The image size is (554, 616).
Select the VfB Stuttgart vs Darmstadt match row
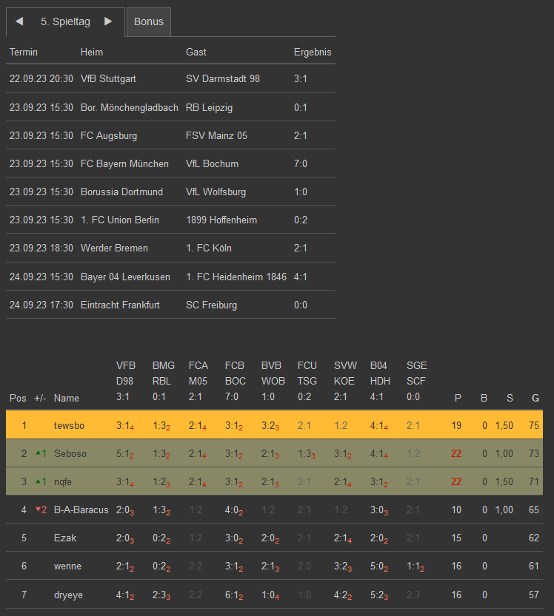point(170,78)
